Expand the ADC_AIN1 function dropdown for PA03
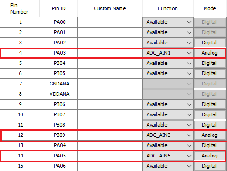 tap(168, 53)
